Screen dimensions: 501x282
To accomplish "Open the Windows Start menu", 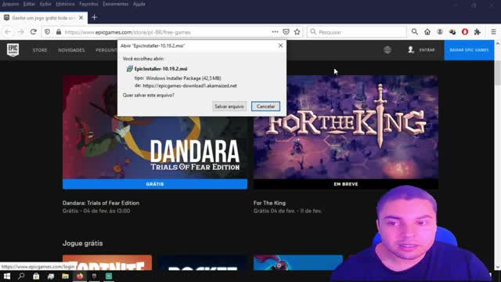I will coord(7,277).
